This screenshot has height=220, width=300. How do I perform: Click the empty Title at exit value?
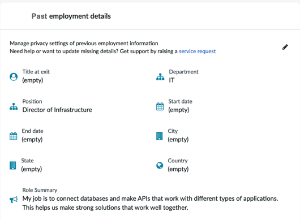pyautogui.click(x=33, y=80)
